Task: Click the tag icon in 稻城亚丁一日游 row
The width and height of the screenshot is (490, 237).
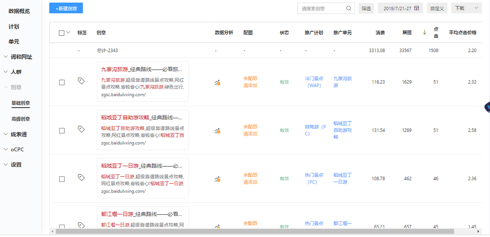Action: [81, 178]
